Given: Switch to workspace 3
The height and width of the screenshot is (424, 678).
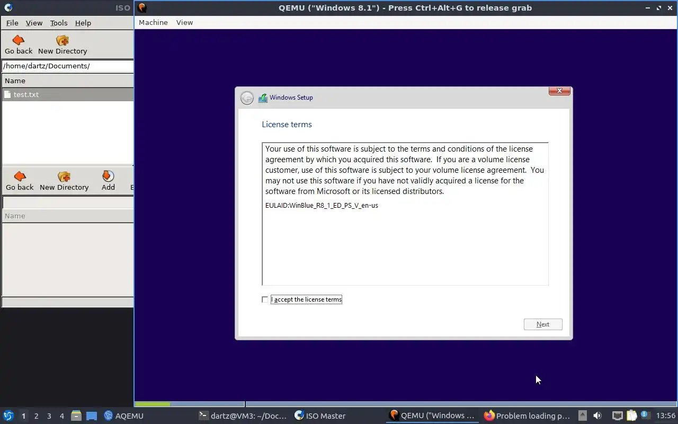Looking at the screenshot, I should coord(49,416).
